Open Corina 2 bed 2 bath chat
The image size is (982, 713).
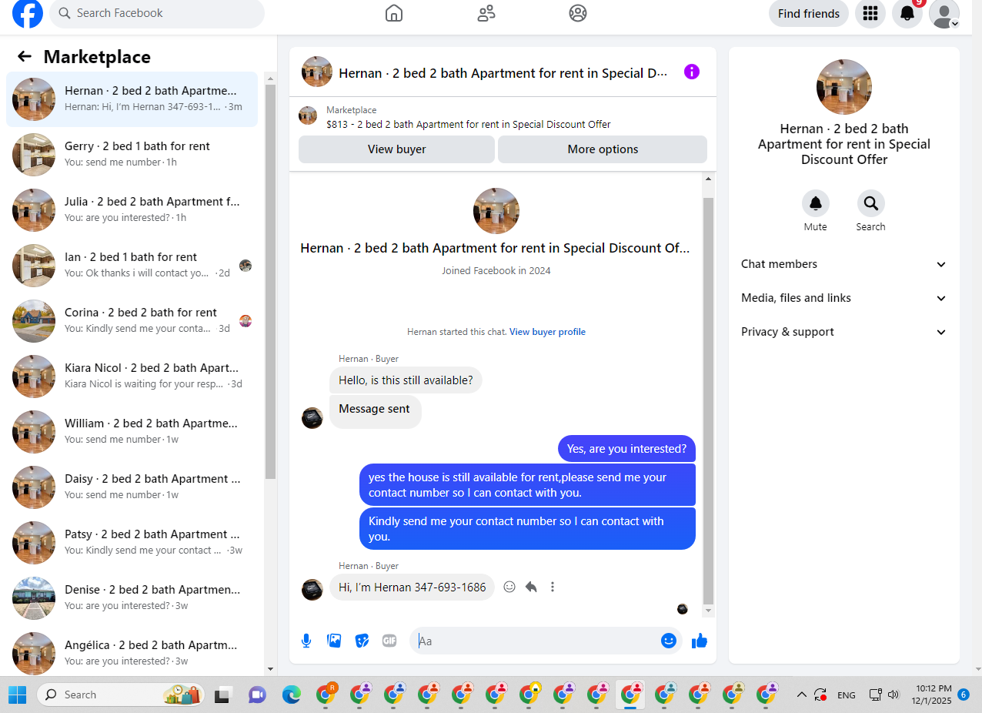click(132, 321)
